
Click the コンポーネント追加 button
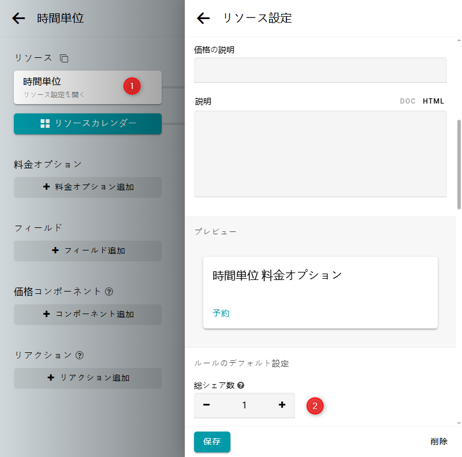(x=88, y=315)
